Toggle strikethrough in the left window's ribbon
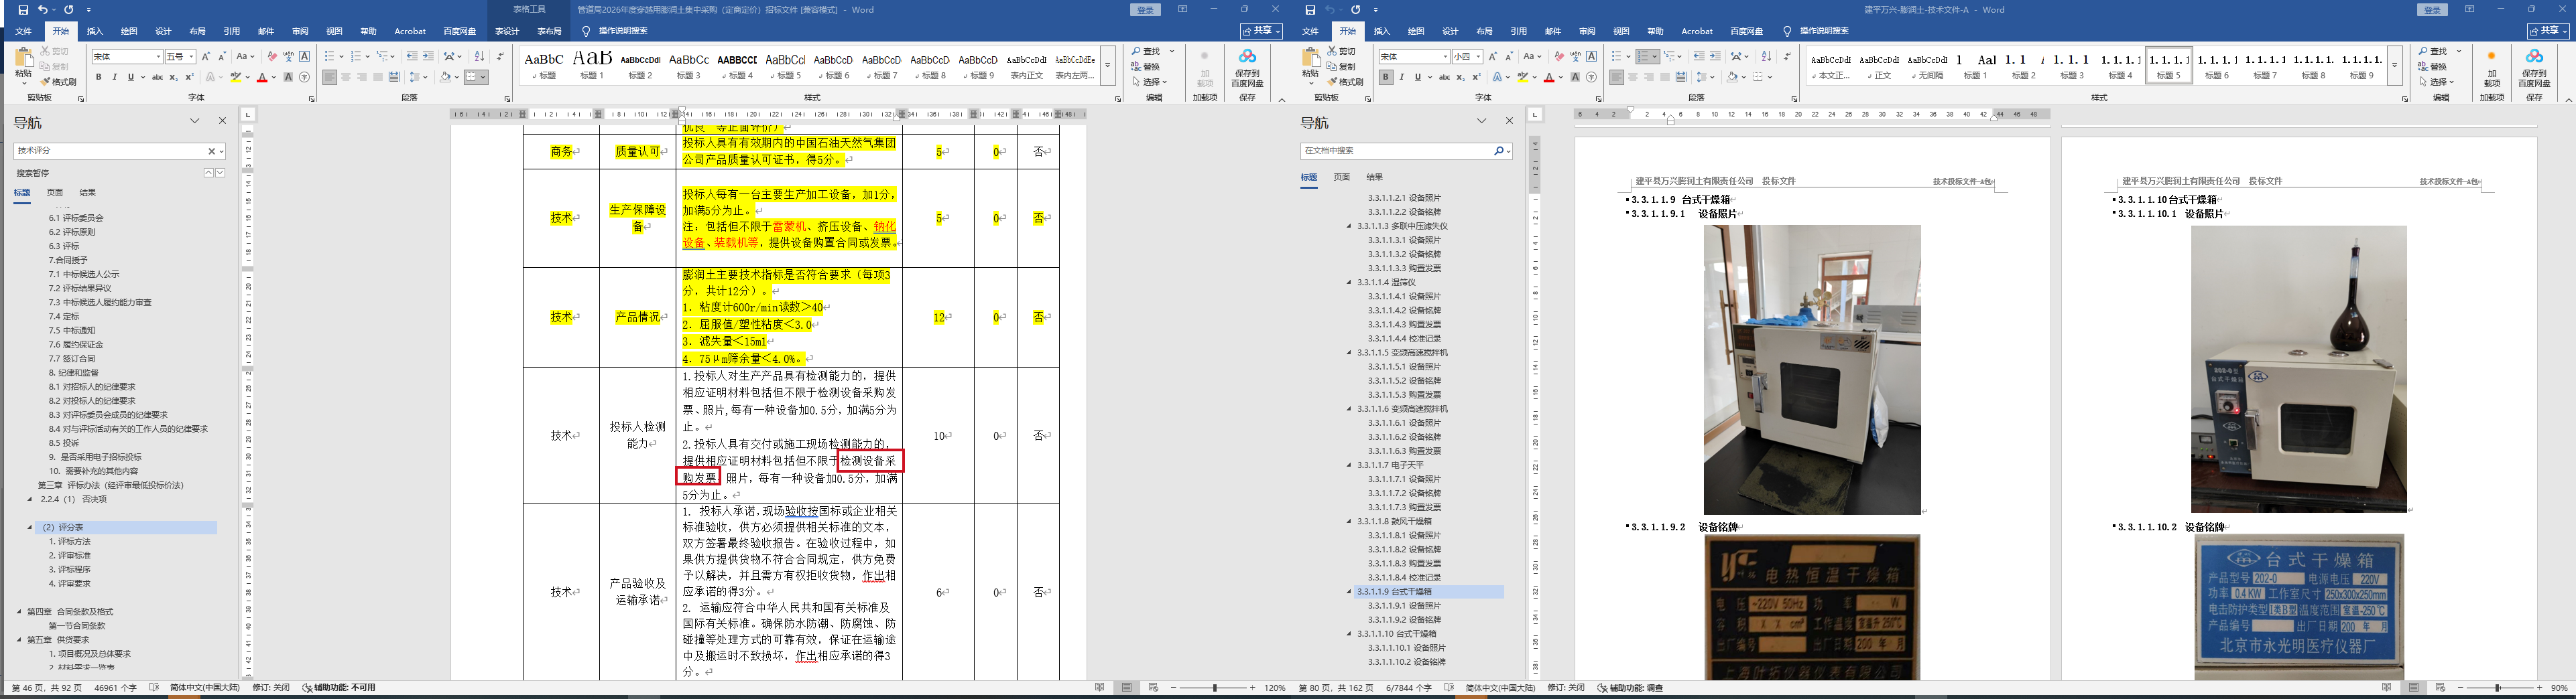This screenshot has height=699, width=2576. tap(157, 77)
